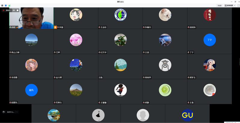Click the red recording indicator
The image size is (240, 123).
point(4,10)
